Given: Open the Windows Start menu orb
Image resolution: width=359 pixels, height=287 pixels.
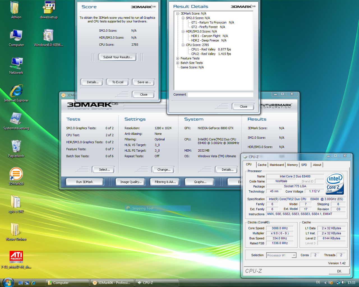Looking at the screenshot, I should point(8,283).
